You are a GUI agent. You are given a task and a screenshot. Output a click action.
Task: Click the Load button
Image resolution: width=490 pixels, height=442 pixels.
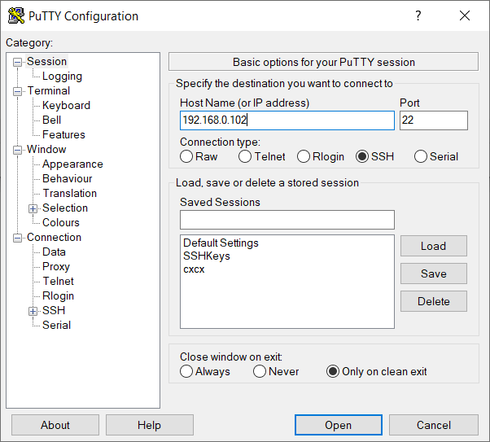433,246
